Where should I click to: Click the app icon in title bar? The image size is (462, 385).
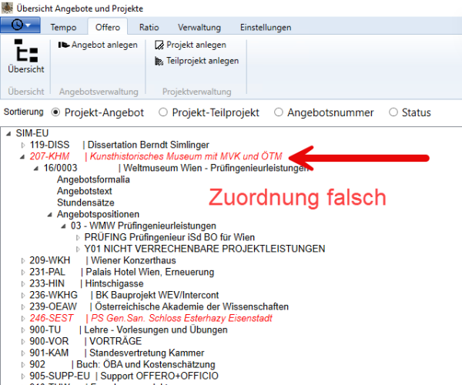[x=7, y=8]
